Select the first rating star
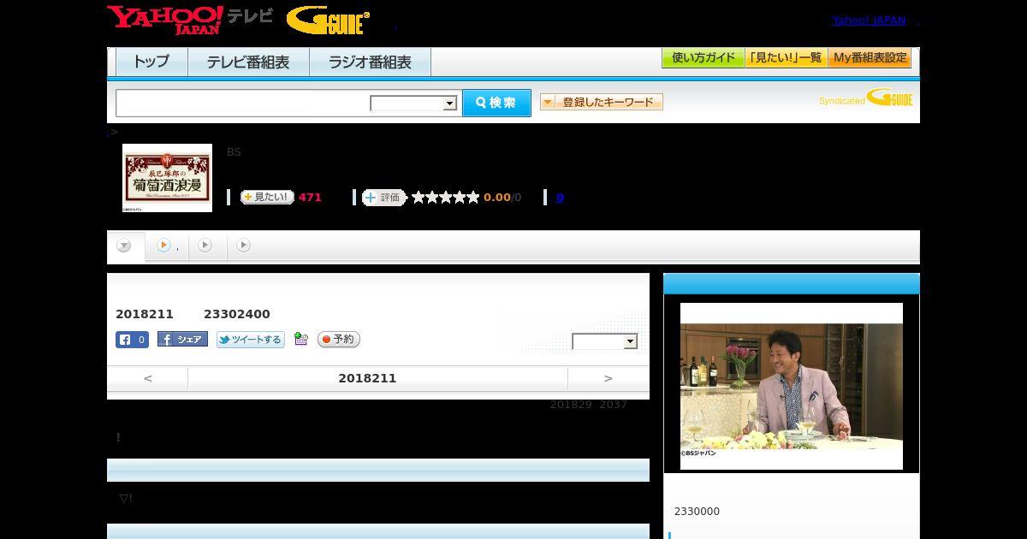Image resolution: width=1027 pixels, height=539 pixels. pyautogui.click(x=419, y=197)
